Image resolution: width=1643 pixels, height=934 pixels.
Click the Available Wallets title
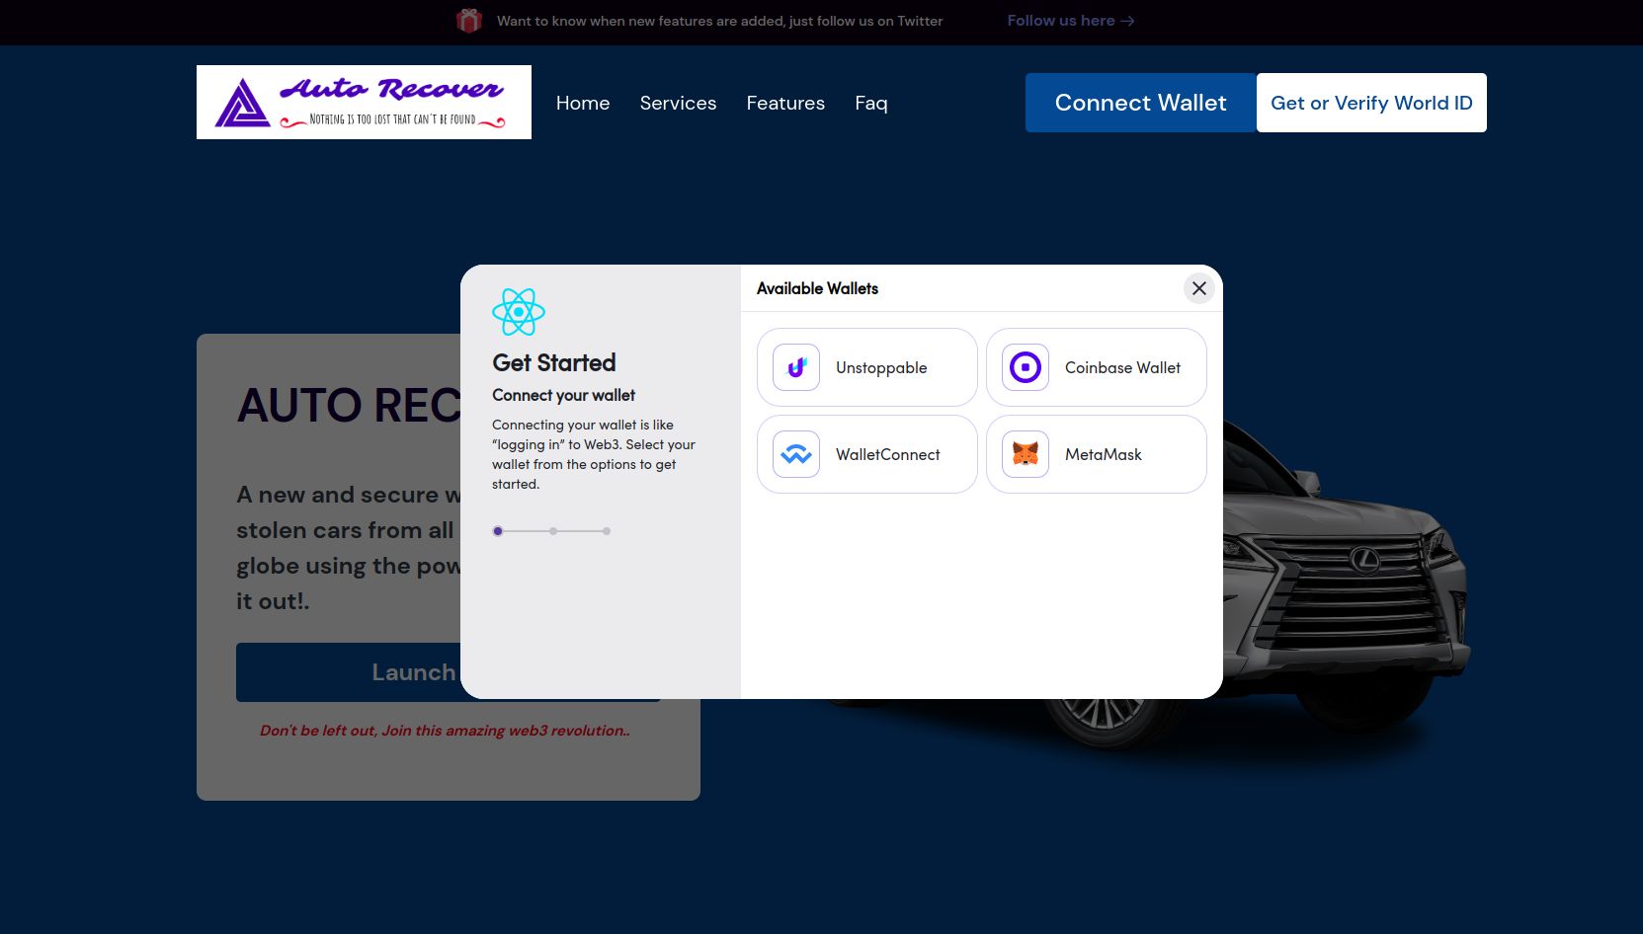[x=817, y=288]
